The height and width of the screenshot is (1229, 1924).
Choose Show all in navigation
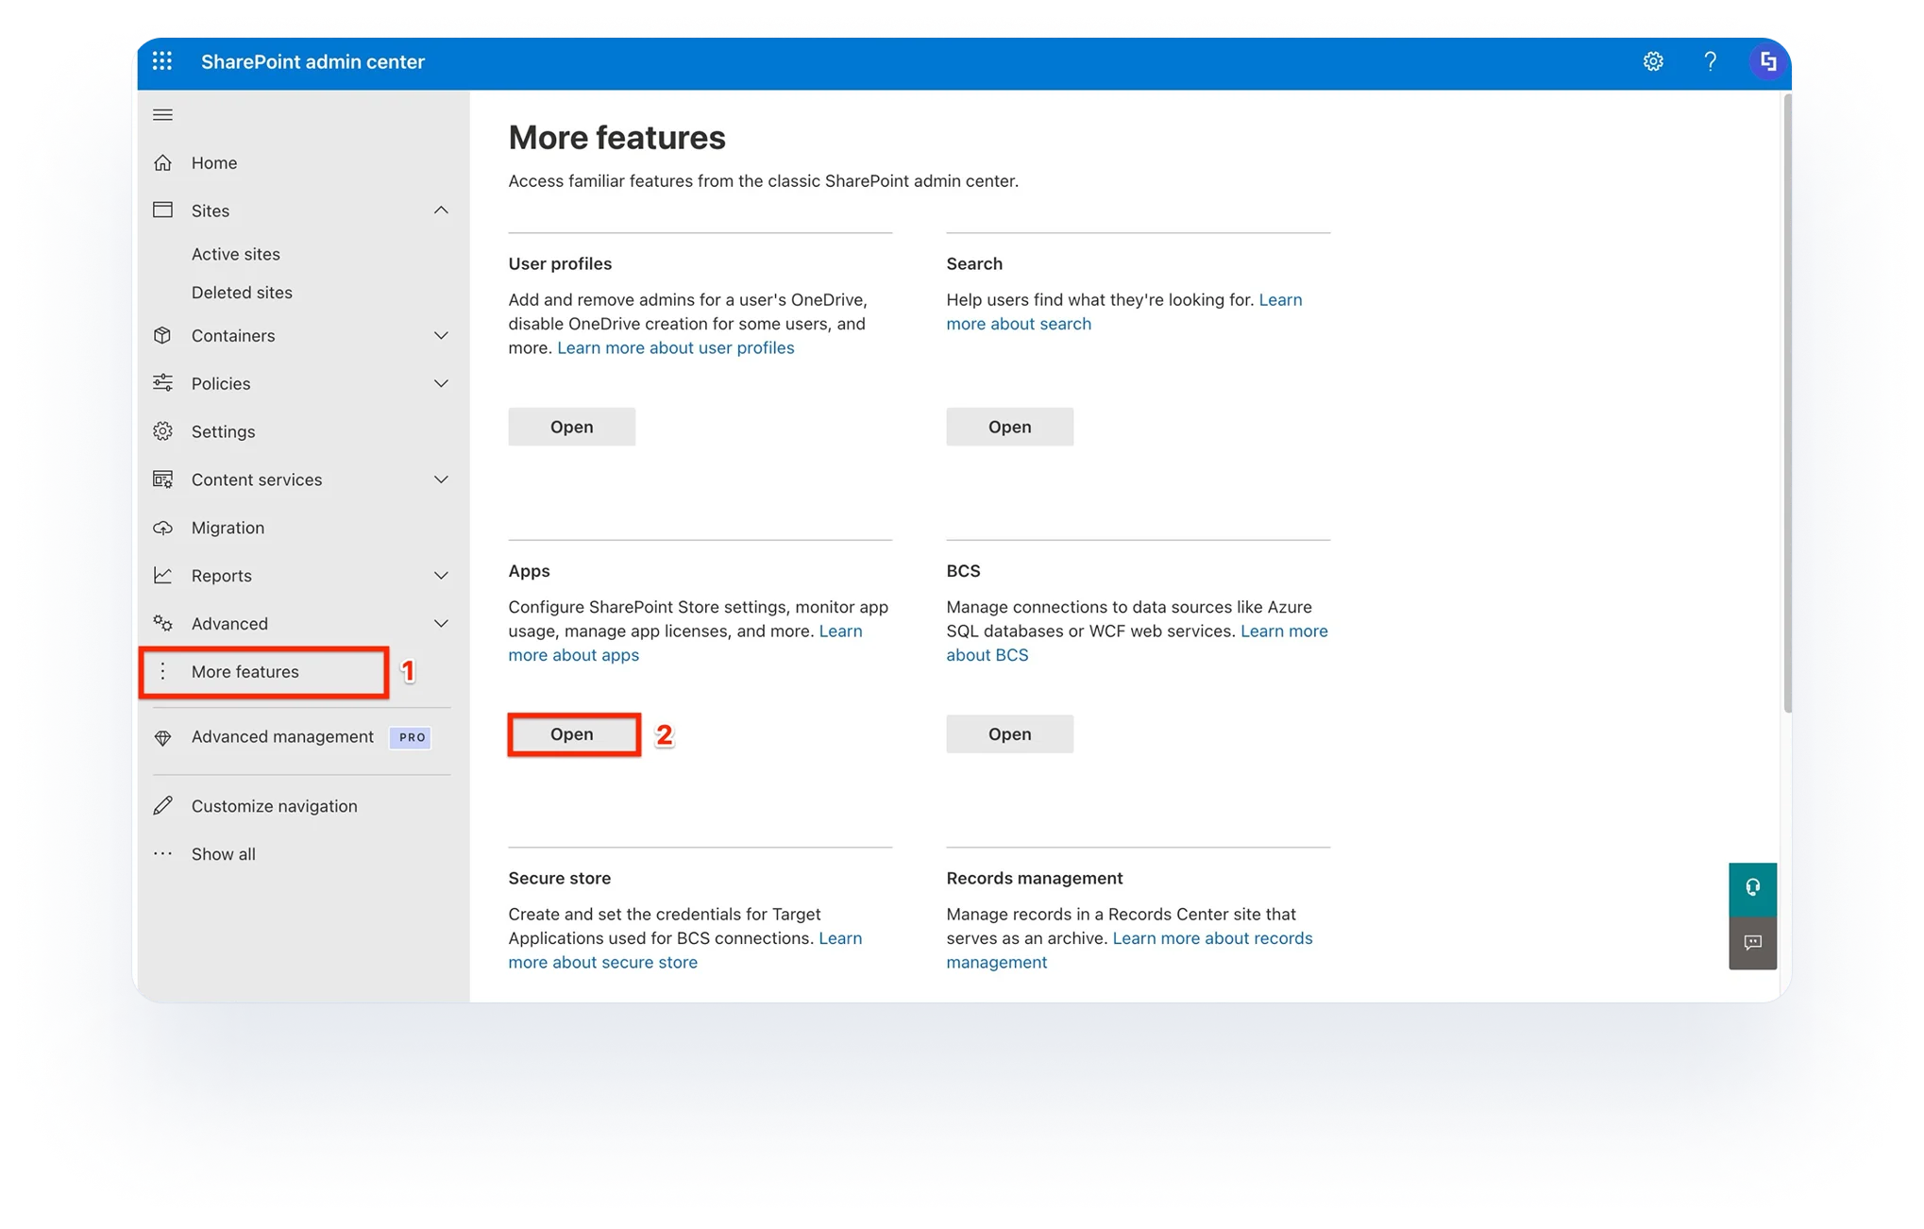coord(224,853)
